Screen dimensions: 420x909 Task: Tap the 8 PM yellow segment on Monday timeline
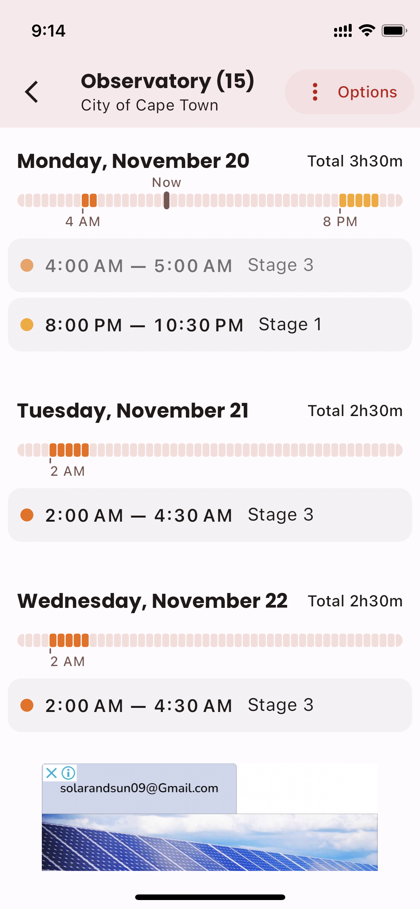coord(359,200)
